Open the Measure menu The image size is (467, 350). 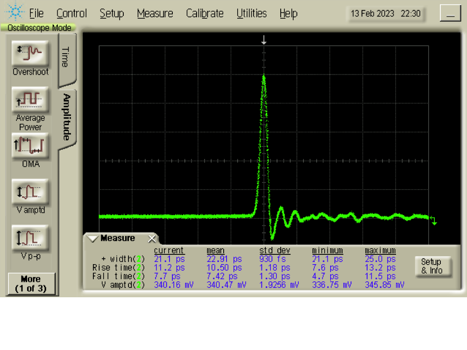pyautogui.click(x=155, y=14)
